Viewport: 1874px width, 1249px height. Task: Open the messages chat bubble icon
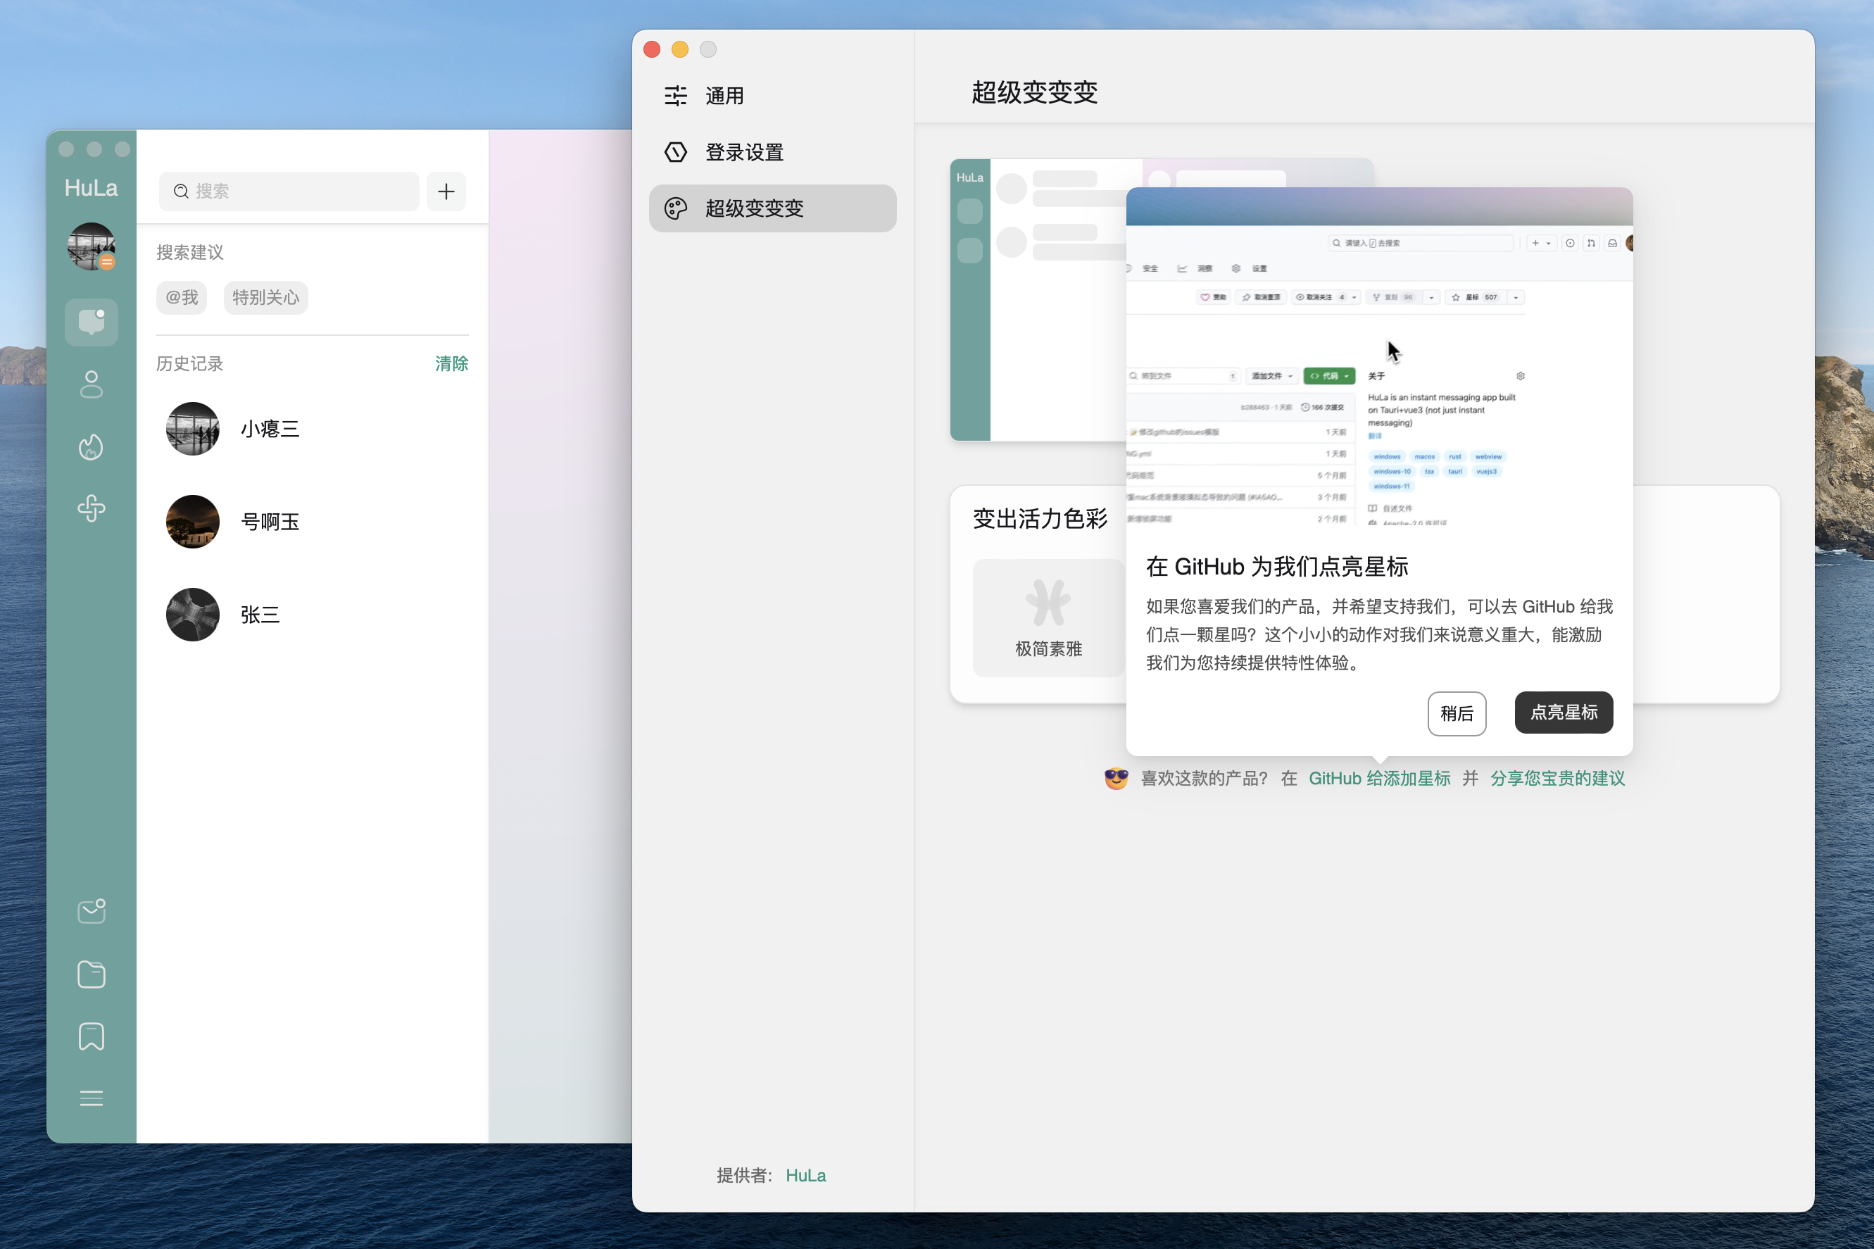(91, 322)
